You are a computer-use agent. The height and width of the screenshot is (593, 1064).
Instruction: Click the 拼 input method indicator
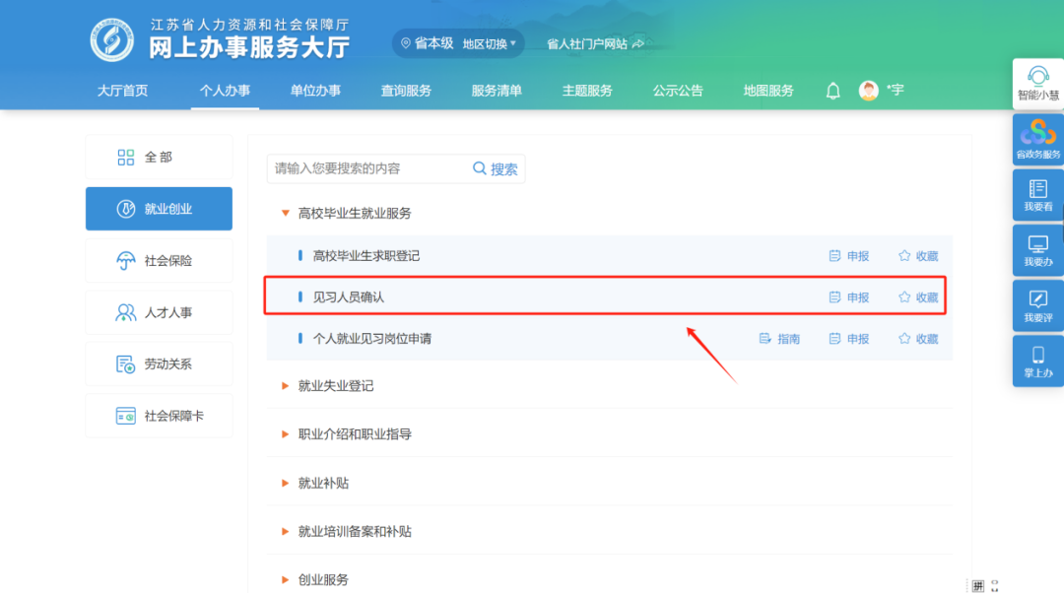coord(978,585)
